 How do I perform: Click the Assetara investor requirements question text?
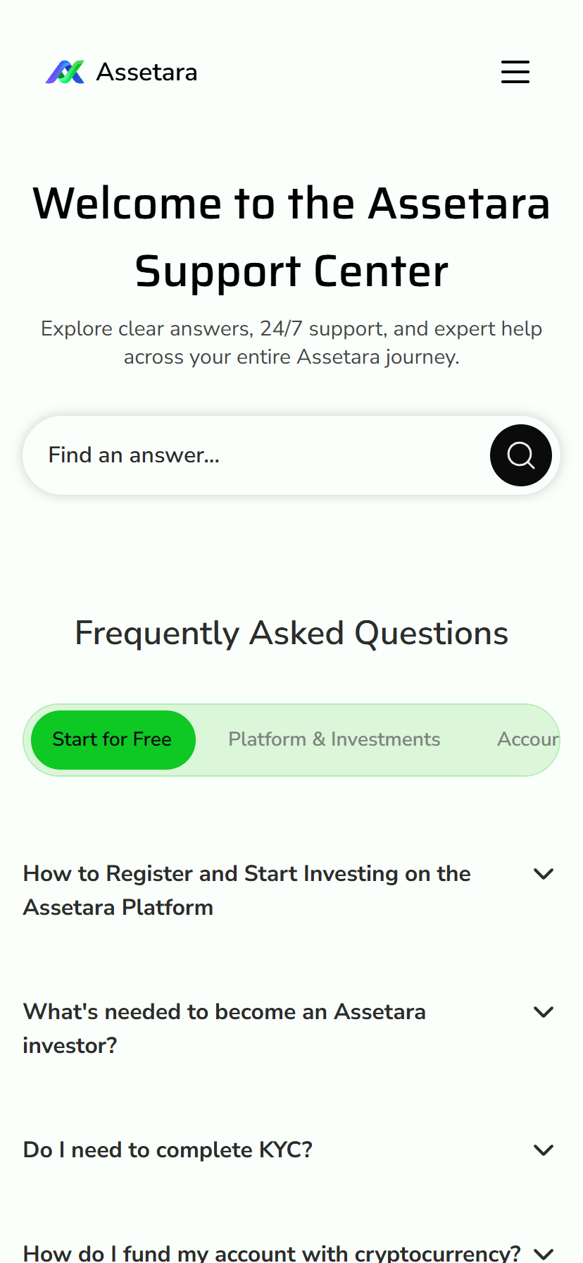(x=224, y=1028)
